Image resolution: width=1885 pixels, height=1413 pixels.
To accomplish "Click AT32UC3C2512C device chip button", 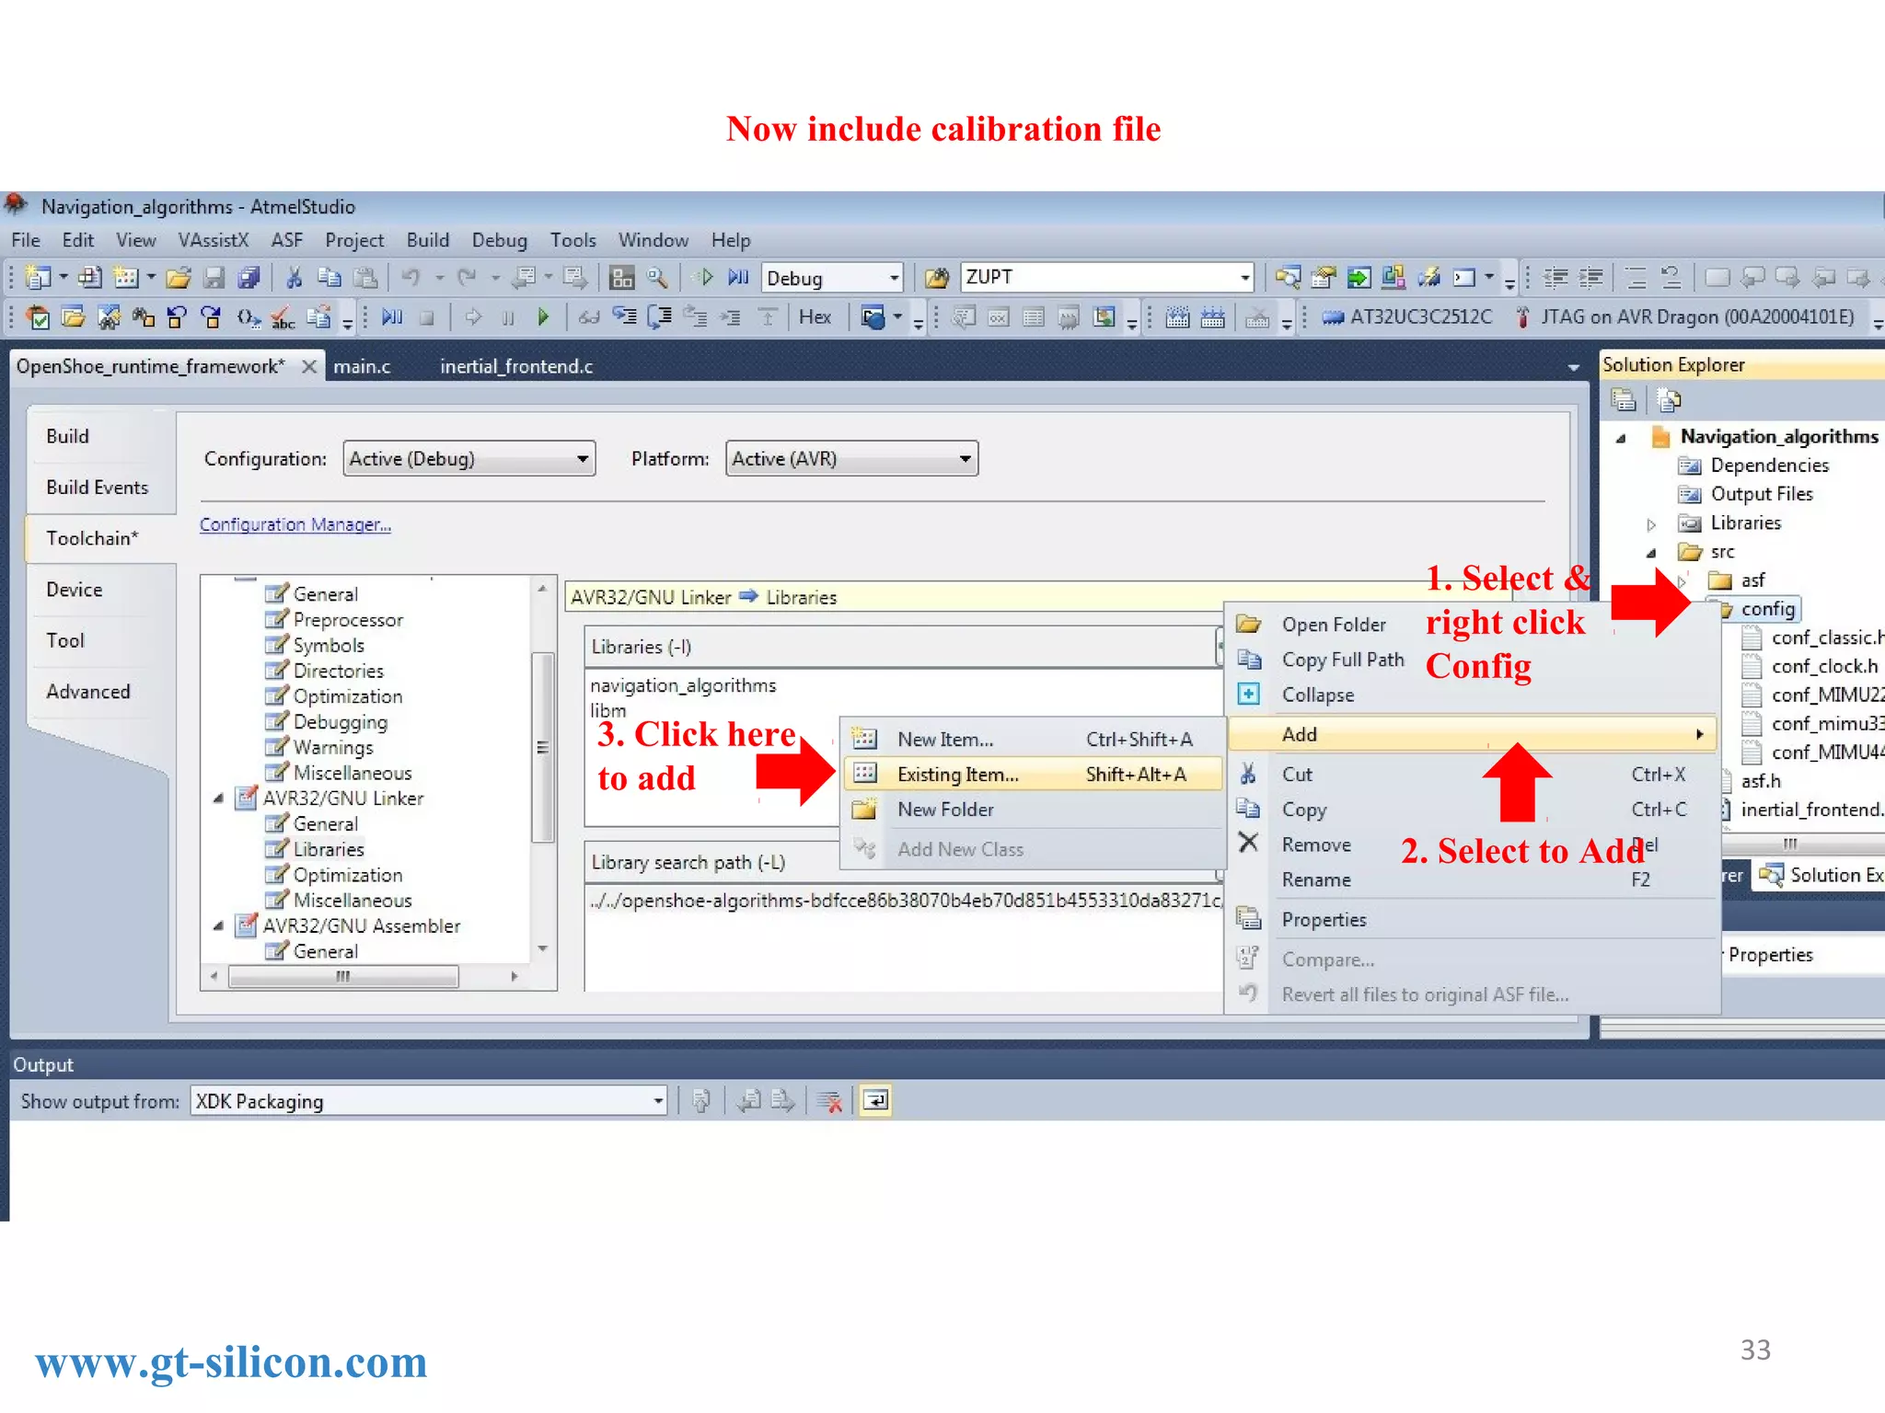I will (1406, 317).
